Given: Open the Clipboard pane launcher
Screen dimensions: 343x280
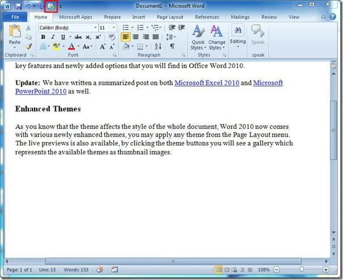Looking at the screenshot, I should 32,55.
